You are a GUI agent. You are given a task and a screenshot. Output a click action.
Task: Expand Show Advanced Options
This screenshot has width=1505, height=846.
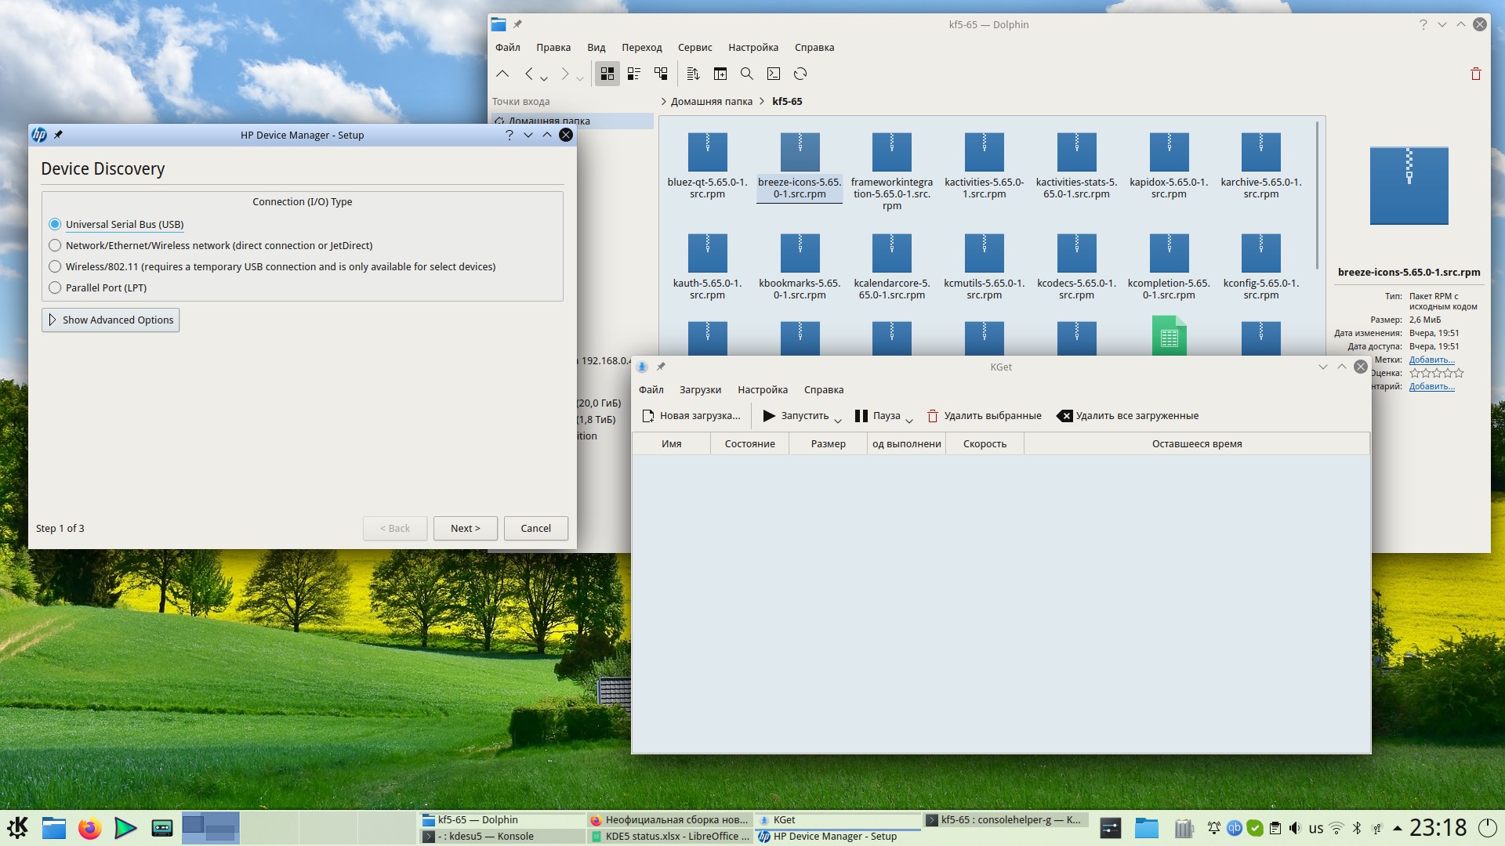point(111,320)
